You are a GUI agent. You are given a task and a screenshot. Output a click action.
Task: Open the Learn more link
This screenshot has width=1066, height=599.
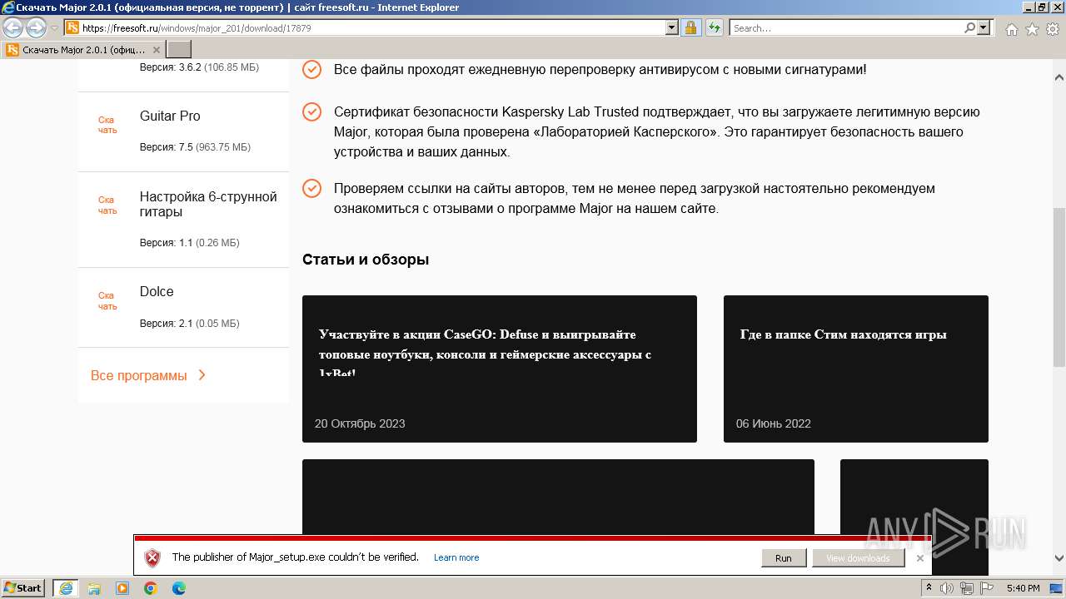point(456,557)
